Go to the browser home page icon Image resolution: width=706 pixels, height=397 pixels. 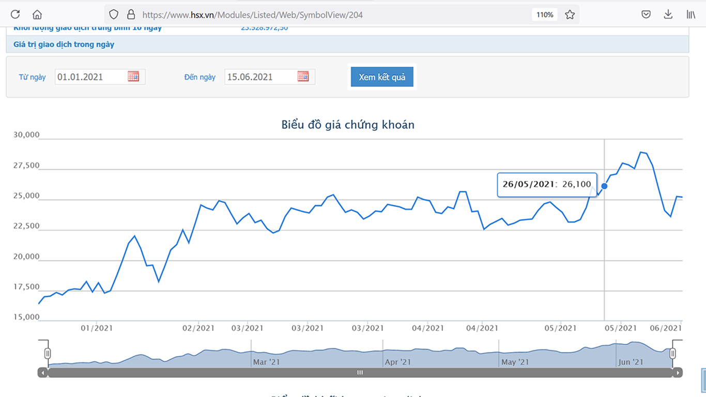click(37, 14)
